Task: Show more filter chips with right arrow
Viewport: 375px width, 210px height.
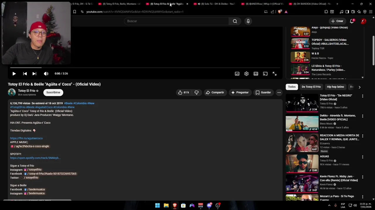Action: pos(359,87)
